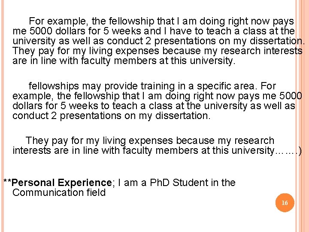Click 'Communication field' on the last line
This screenshot has width=309, height=232.
coord(59,192)
